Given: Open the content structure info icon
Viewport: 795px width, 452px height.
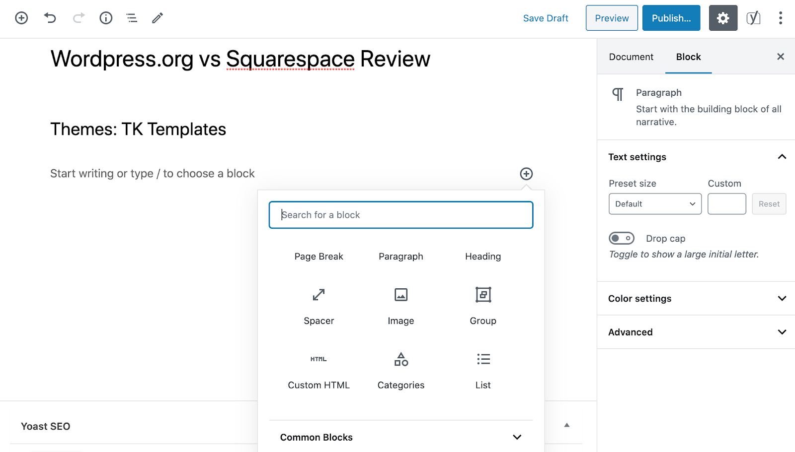Looking at the screenshot, I should [x=106, y=18].
